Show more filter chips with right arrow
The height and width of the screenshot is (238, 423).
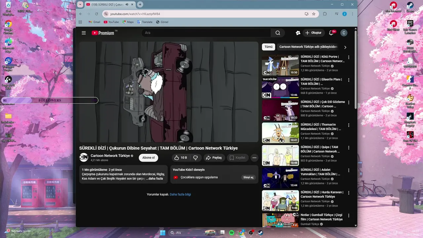tap(345, 47)
